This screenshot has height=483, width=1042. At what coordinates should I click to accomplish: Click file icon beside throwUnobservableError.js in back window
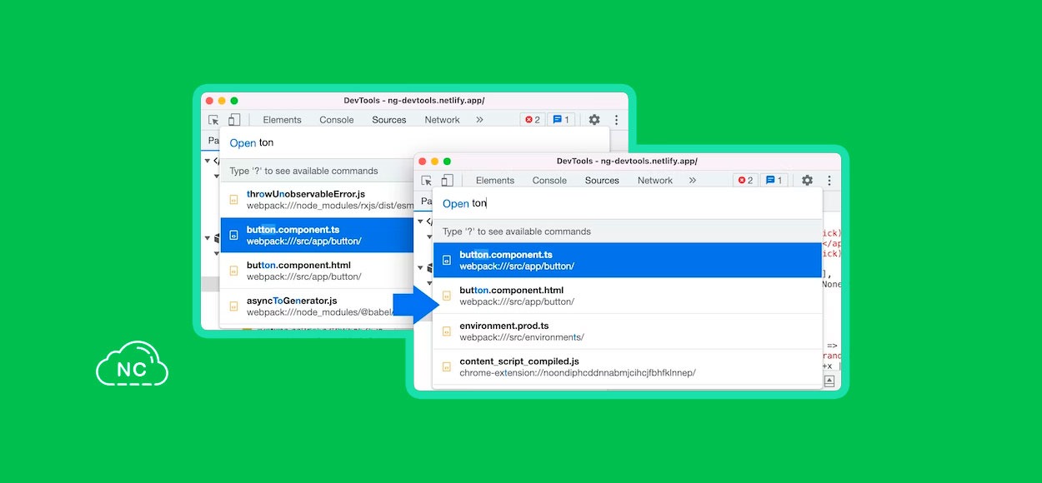tap(234, 200)
